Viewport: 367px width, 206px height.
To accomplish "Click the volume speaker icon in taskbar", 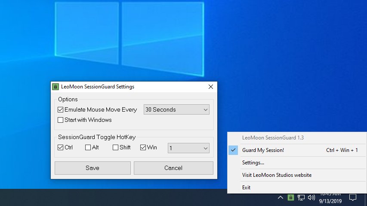I will [311, 198].
